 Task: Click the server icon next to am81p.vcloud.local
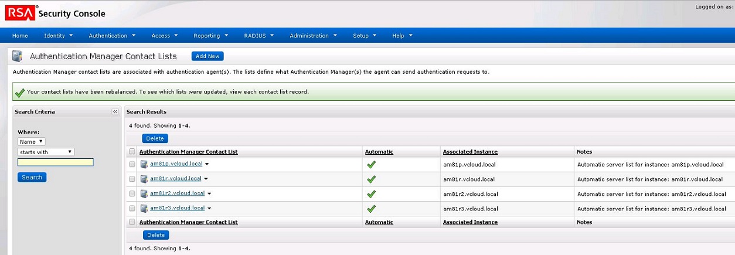tap(144, 165)
